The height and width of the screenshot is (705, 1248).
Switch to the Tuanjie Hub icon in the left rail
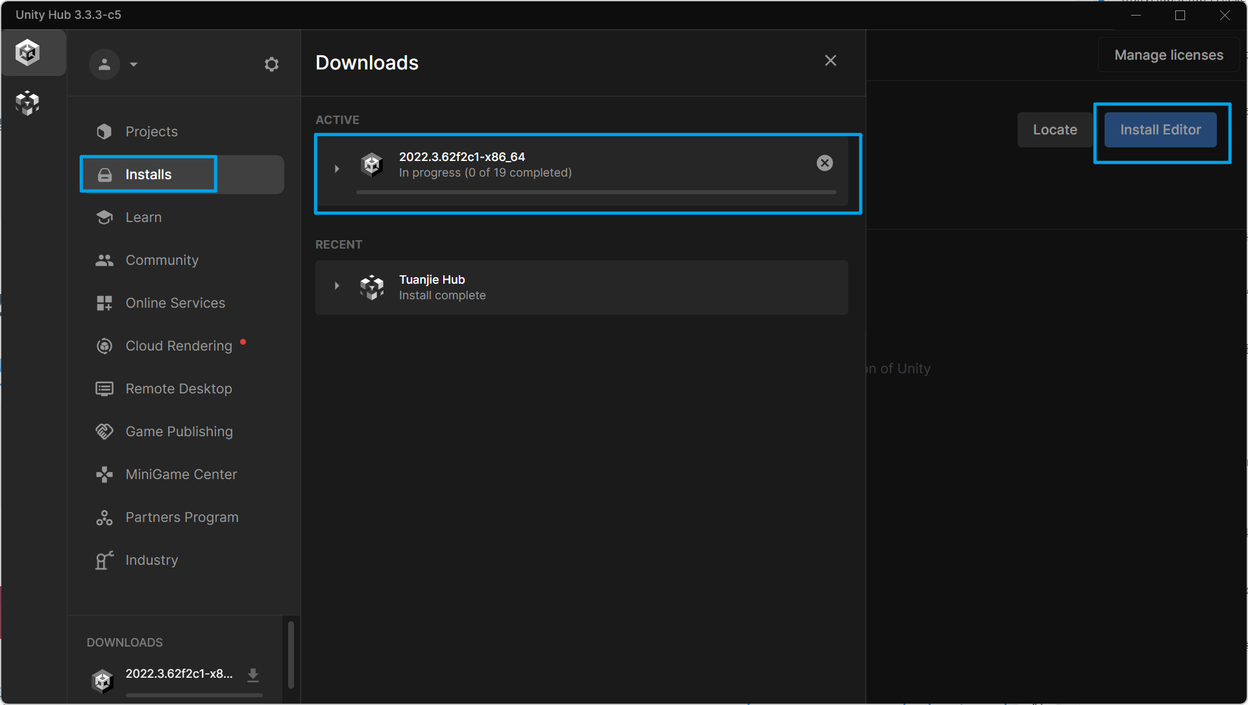point(28,103)
